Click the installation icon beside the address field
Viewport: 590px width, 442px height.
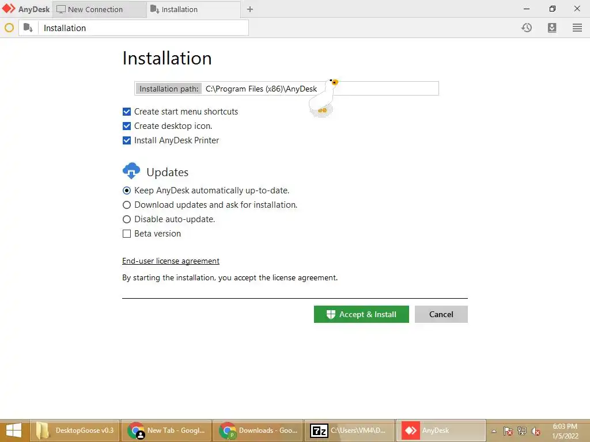(x=28, y=28)
